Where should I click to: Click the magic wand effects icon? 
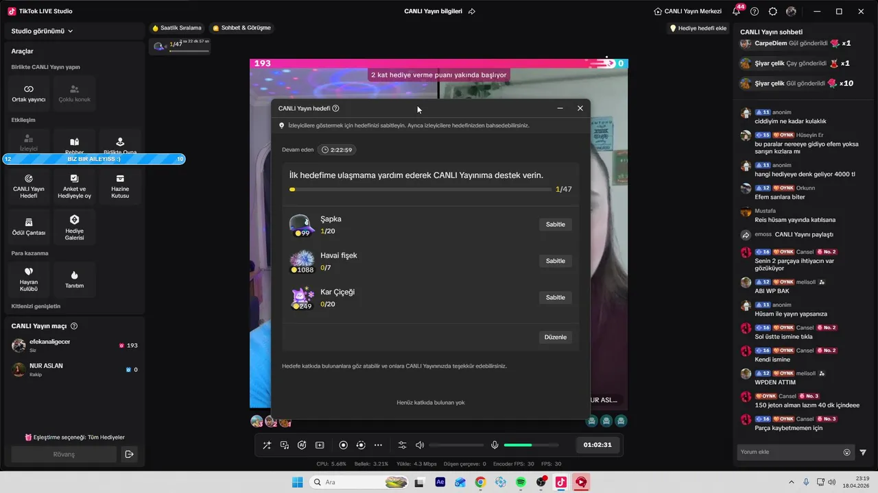tap(267, 445)
